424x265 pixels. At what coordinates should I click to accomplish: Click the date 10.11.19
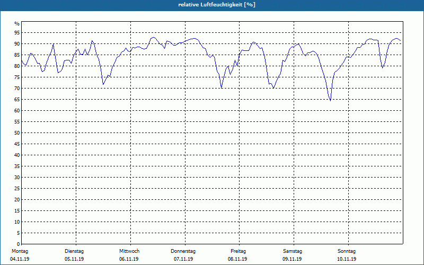(x=347, y=259)
